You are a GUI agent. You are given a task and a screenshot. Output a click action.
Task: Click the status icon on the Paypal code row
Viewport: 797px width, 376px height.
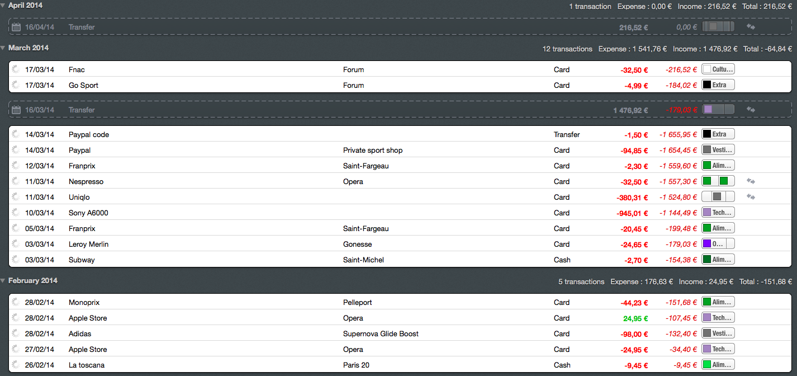click(16, 134)
